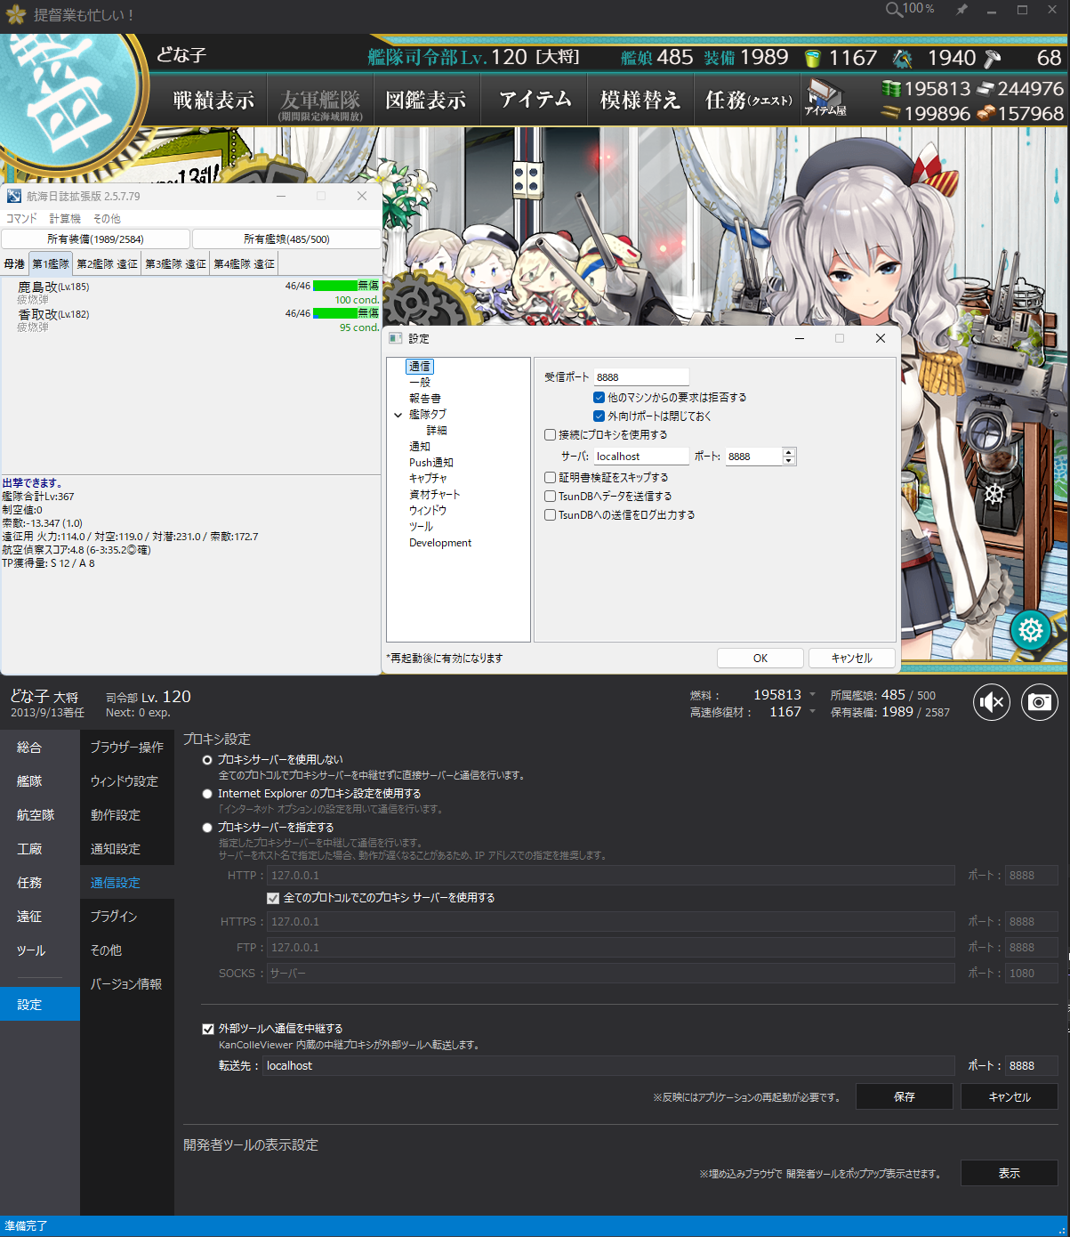Open the 計算機 menu
Viewport: 1070px width, 1237px height.
pos(65,218)
